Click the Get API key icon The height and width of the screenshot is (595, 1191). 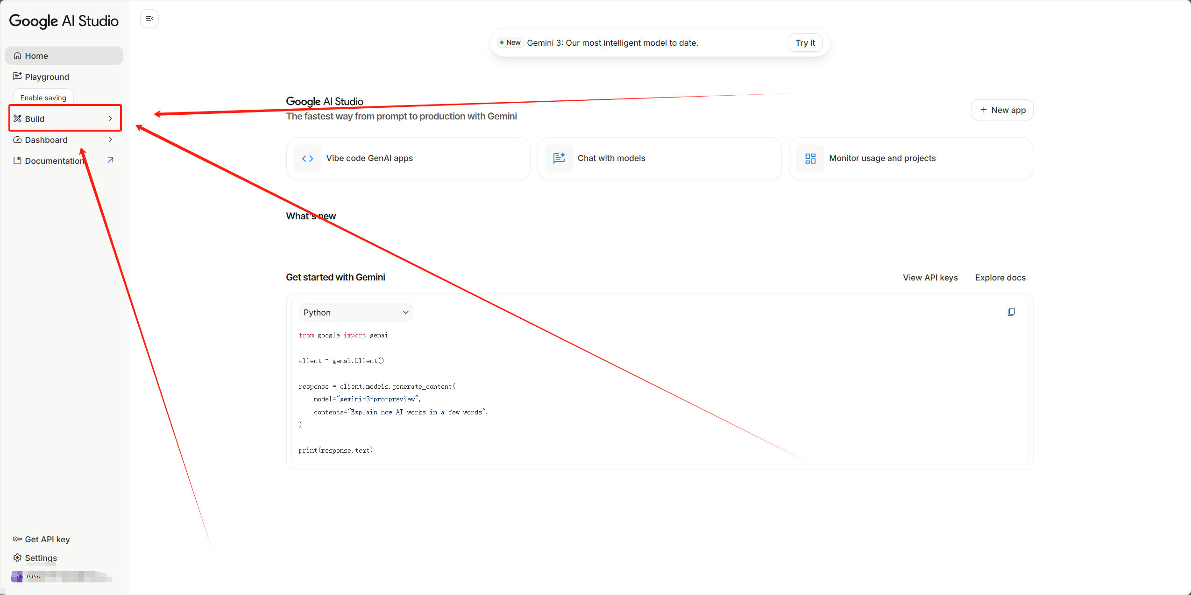coord(17,539)
